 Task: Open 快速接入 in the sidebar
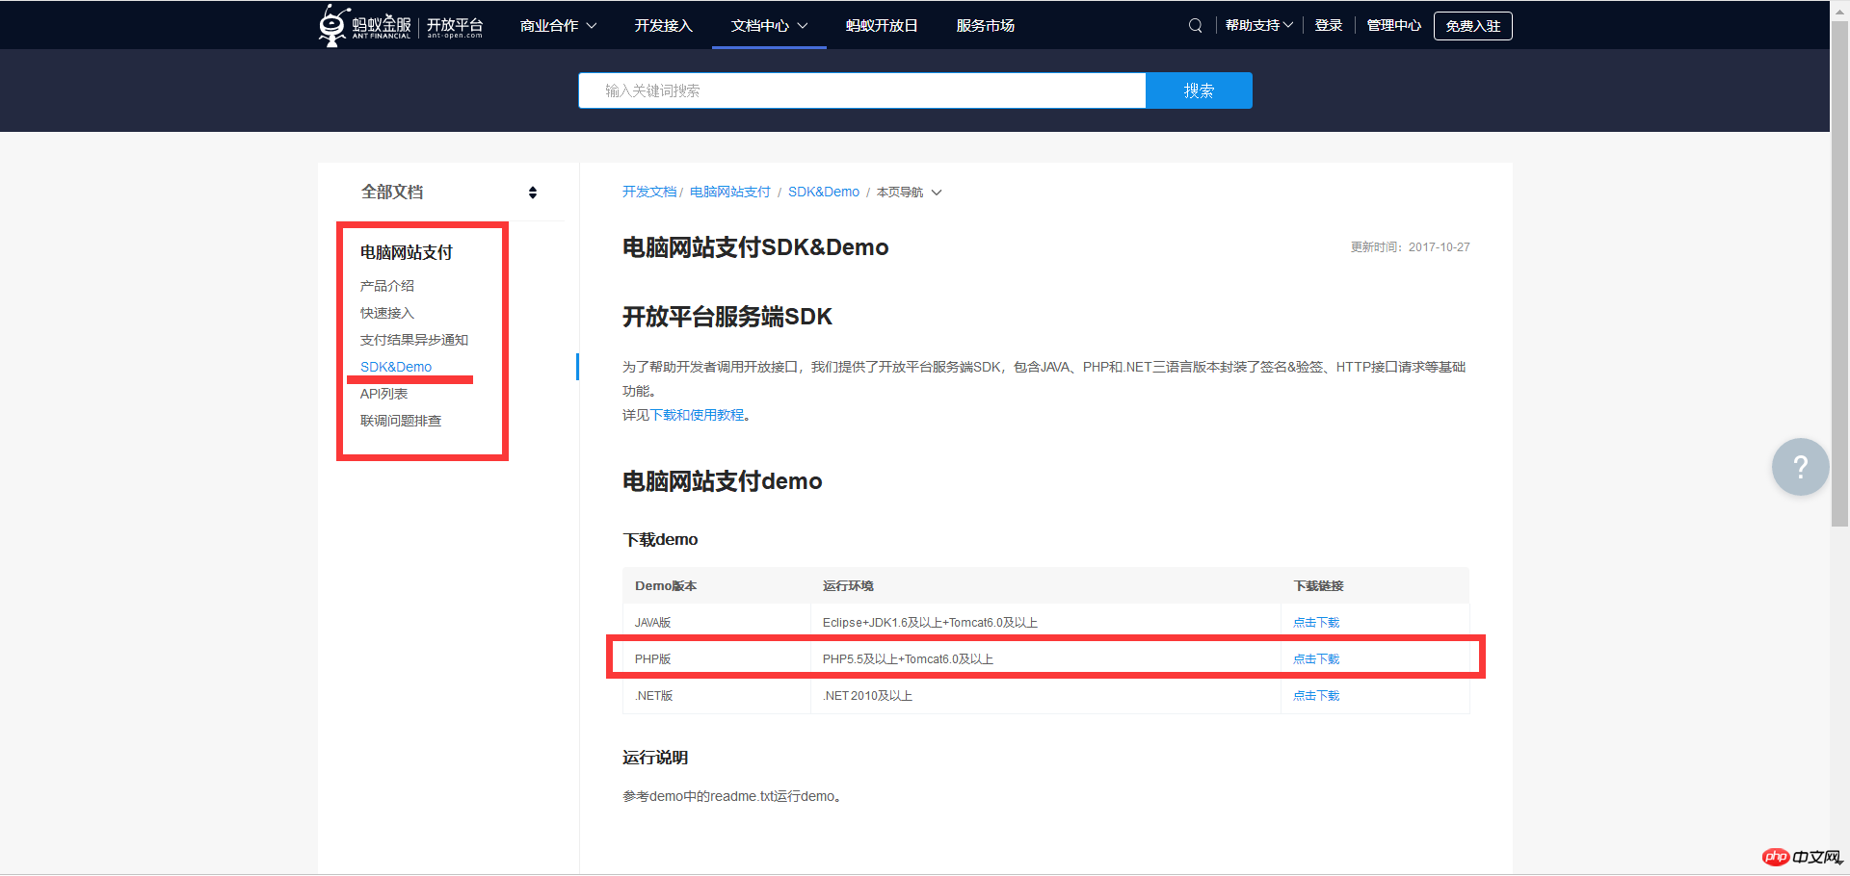387,313
